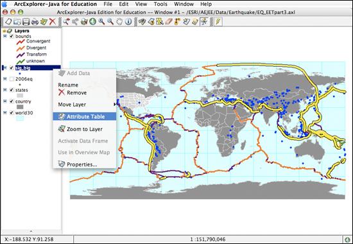353x244 pixels.
Task: Click the red X remove layer toolbar icon
Action: click(53, 22)
